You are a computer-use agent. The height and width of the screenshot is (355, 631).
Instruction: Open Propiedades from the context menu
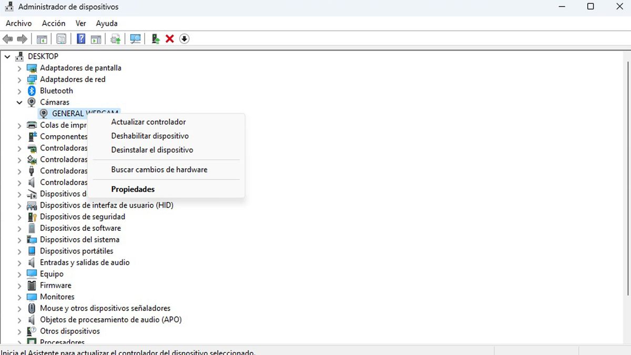pyautogui.click(x=133, y=189)
